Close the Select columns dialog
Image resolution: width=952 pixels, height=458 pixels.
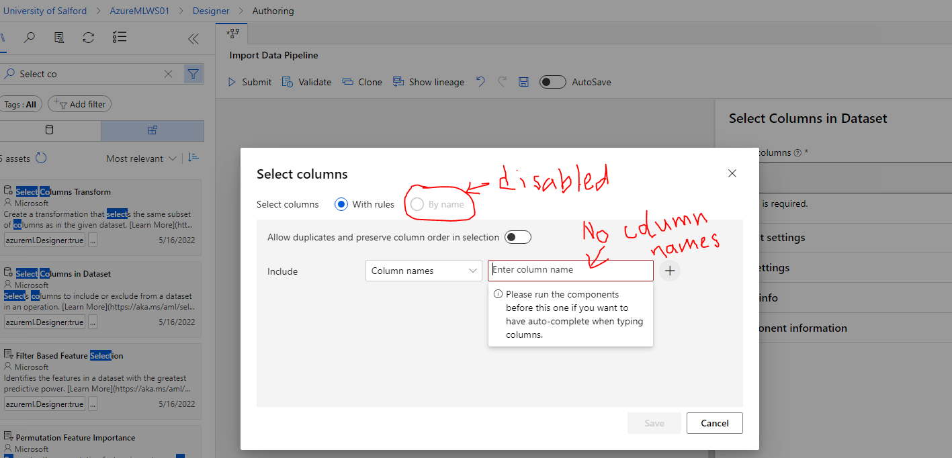732,173
